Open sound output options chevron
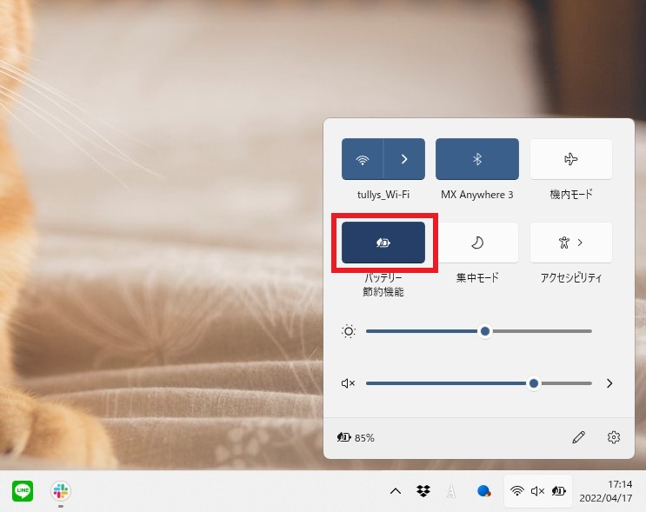646x512 pixels. coord(609,383)
